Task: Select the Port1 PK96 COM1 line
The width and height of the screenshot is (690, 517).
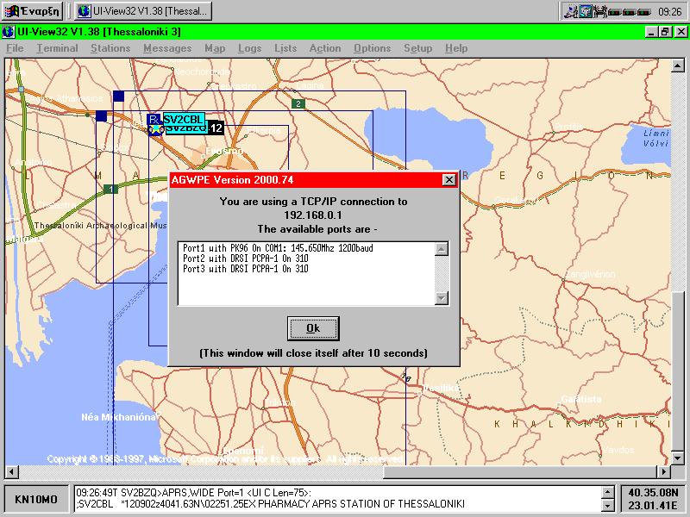Action: 278,248
